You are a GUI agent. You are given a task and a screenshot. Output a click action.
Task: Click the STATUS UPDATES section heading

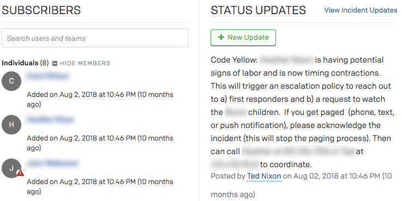point(258,10)
